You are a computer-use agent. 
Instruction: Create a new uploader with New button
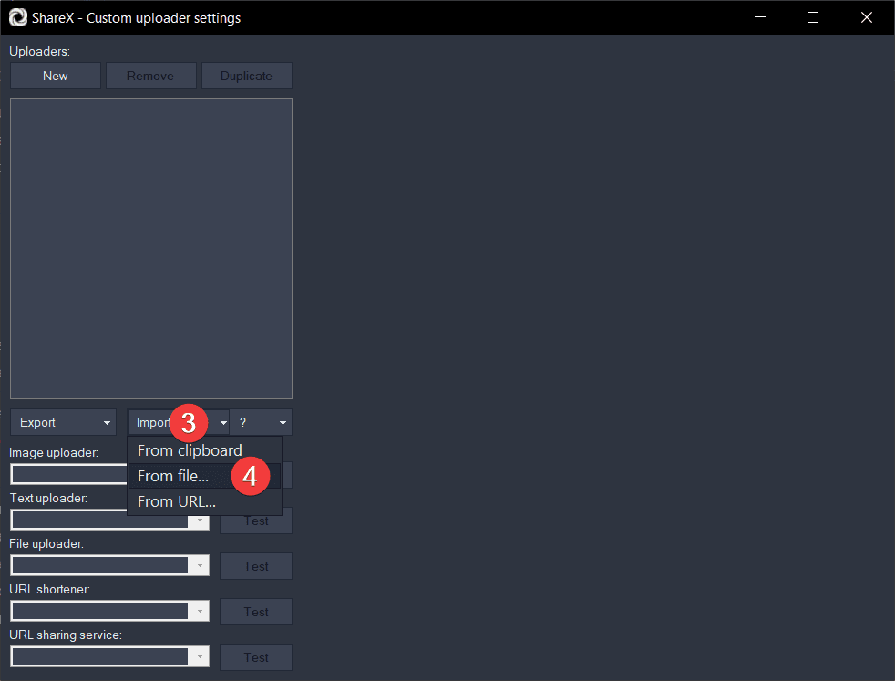pyautogui.click(x=56, y=76)
